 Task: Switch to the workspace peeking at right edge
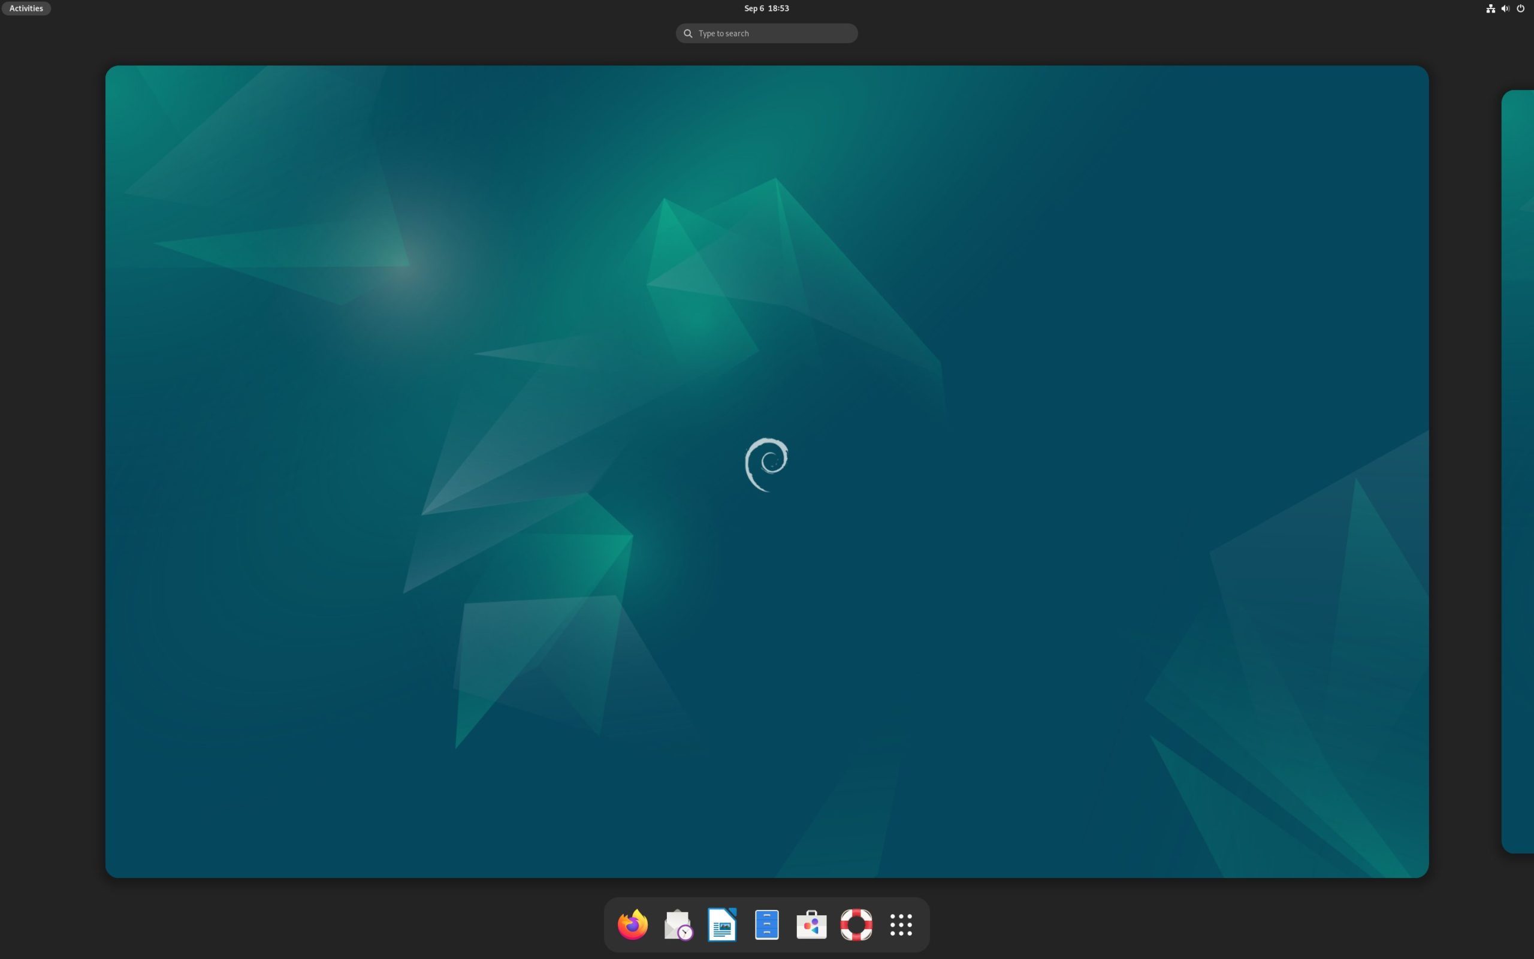1519,471
